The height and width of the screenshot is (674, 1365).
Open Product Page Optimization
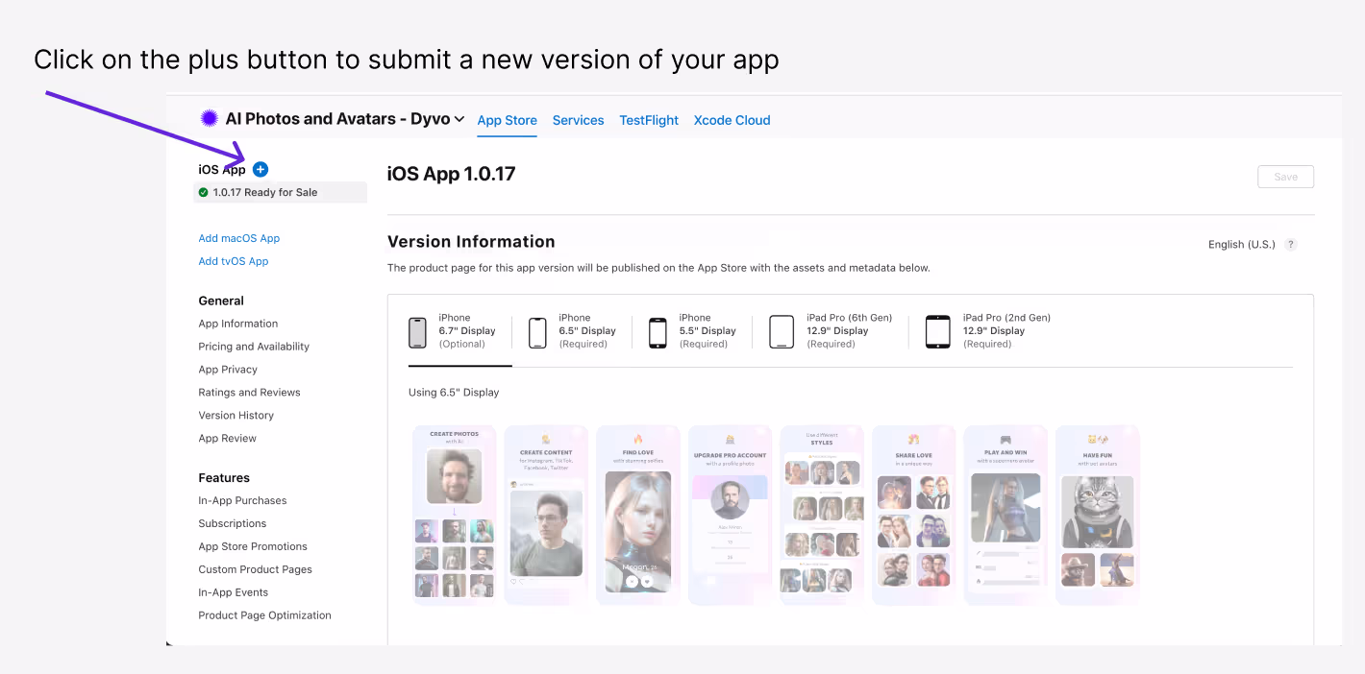click(x=265, y=615)
